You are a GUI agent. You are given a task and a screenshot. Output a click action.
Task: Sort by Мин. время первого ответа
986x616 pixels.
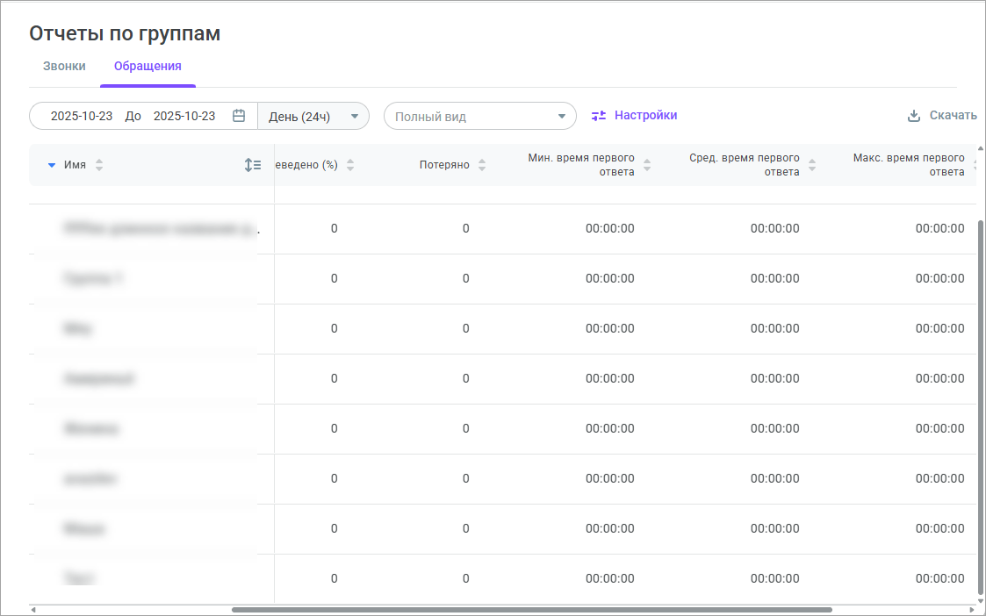pos(647,165)
